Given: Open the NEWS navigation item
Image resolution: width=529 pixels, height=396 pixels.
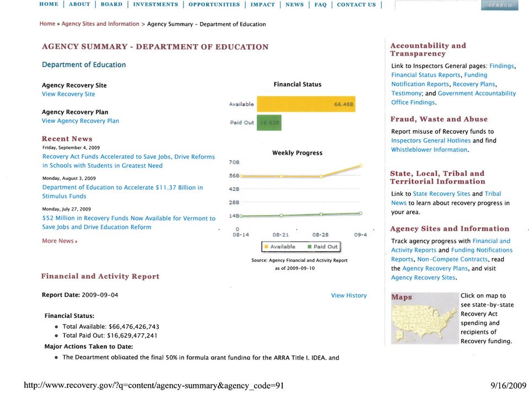Looking at the screenshot, I should coord(294,4).
